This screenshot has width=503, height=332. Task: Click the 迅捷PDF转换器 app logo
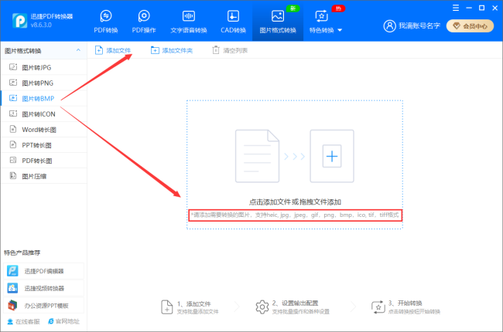point(19,21)
